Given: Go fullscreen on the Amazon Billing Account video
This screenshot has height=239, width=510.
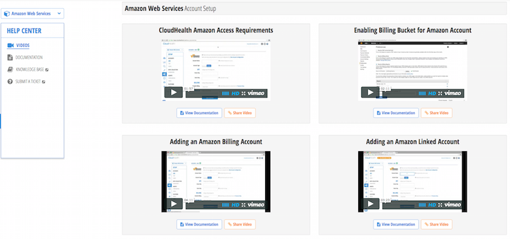Looking at the screenshot, I should coord(244,205).
